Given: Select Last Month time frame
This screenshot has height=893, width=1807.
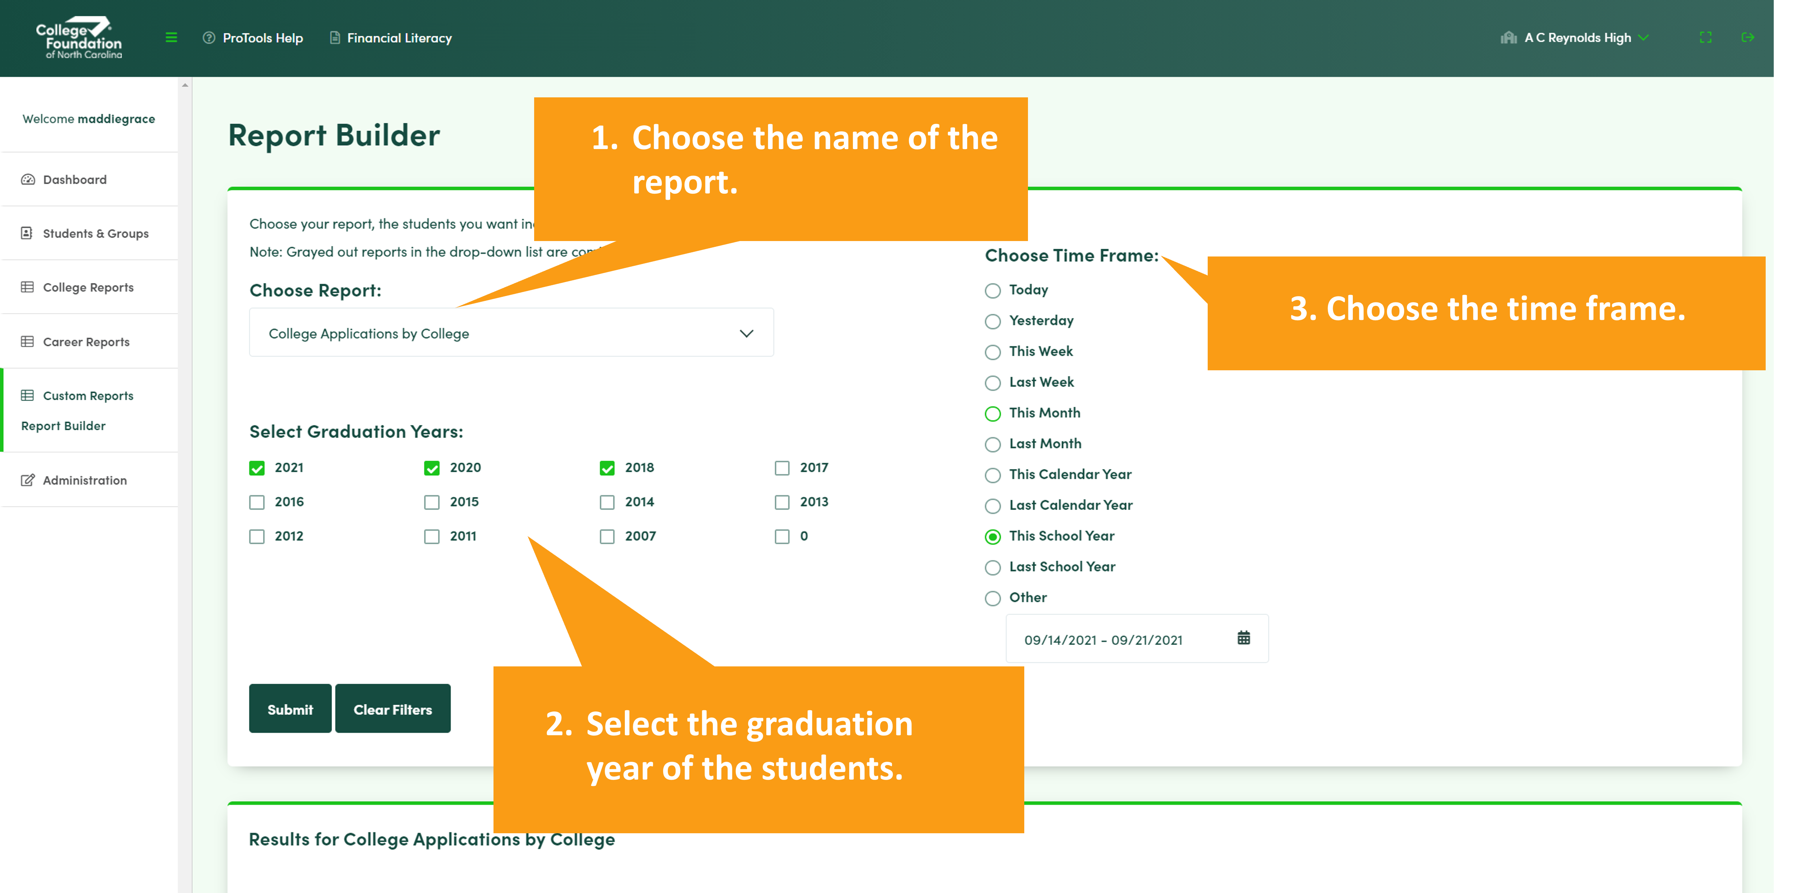Looking at the screenshot, I should tap(993, 445).
